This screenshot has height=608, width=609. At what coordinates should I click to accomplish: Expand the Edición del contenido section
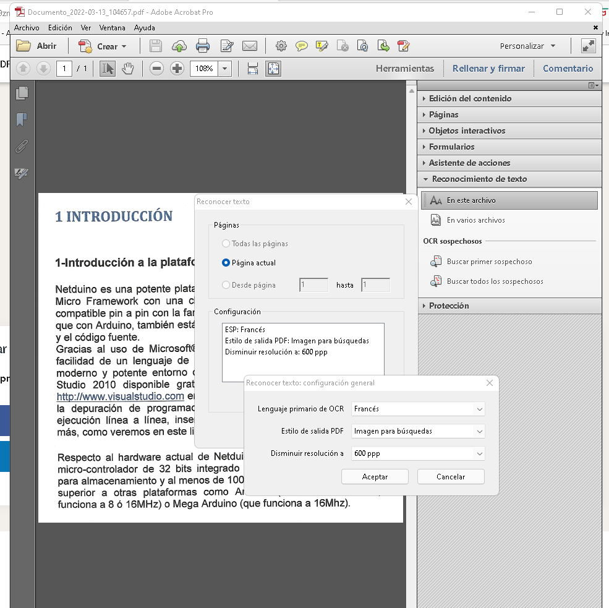pos(470,98)
